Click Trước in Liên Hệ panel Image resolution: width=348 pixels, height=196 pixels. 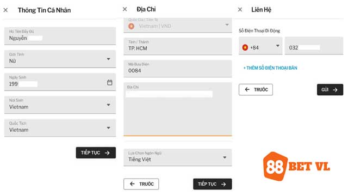tap(256, 89)
